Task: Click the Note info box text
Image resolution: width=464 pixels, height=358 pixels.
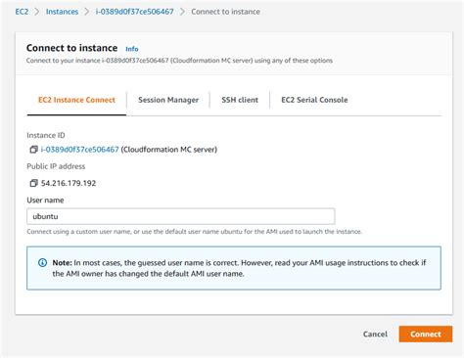Action: point(239,268)
